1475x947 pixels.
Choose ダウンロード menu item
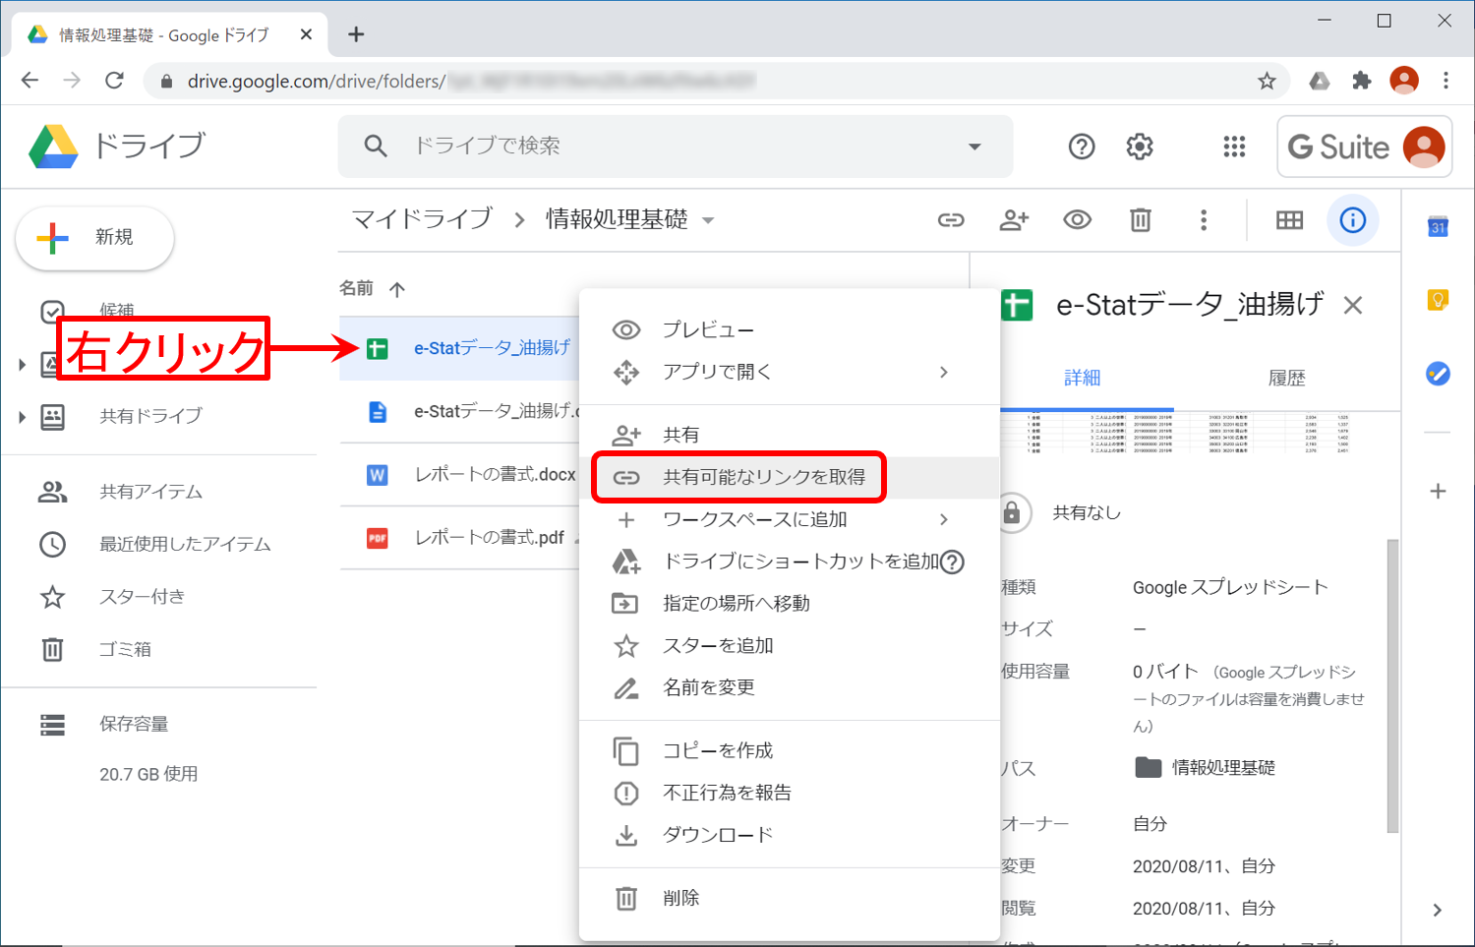790,836
